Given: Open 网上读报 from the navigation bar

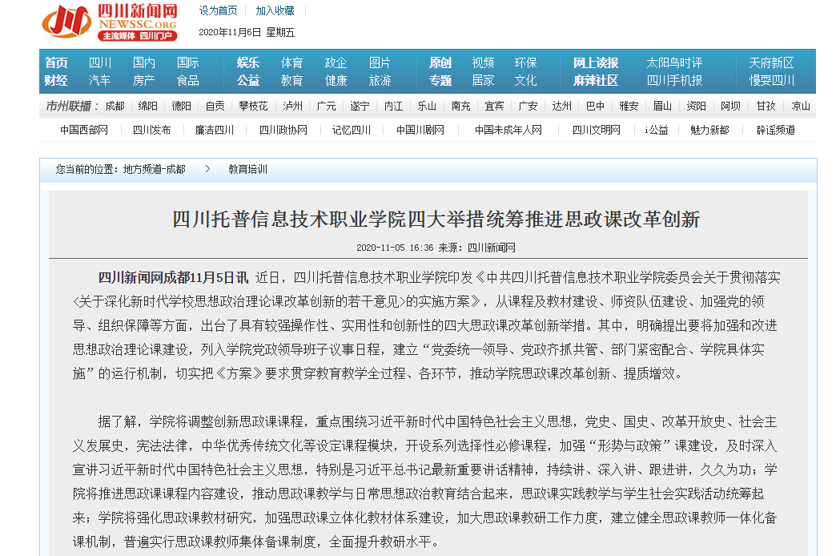Looking at the screenshot, I should coord(596,62).
